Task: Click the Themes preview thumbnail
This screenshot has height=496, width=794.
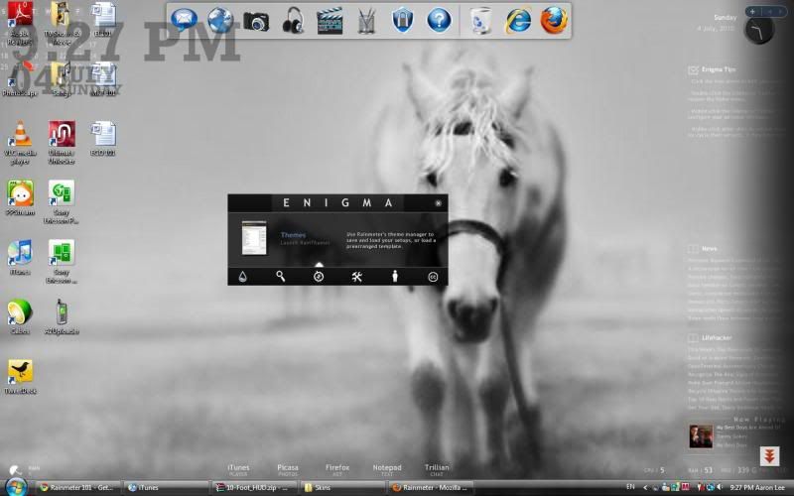Action: pos(255,238)
